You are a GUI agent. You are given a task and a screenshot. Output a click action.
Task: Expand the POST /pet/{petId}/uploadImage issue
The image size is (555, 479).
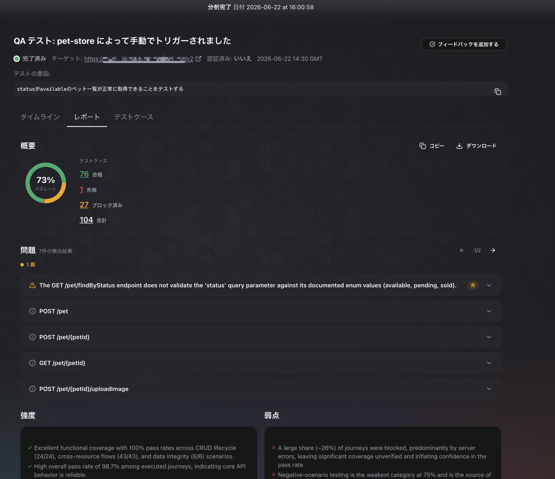(489, 389)
